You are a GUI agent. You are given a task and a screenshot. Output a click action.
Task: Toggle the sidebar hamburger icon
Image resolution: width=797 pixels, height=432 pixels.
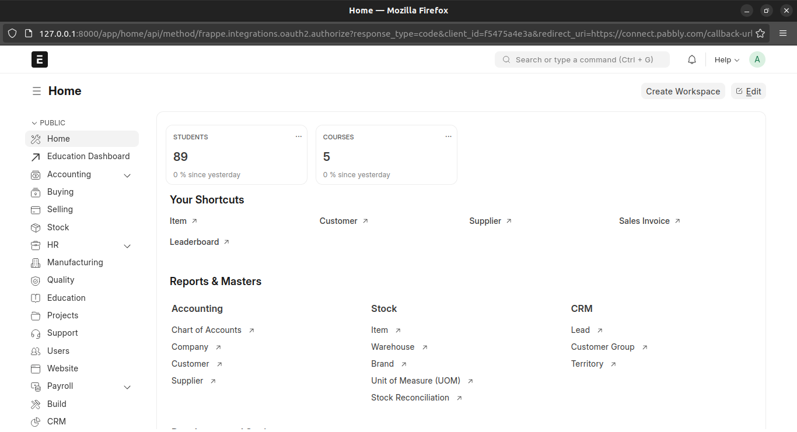click(37, 91)
